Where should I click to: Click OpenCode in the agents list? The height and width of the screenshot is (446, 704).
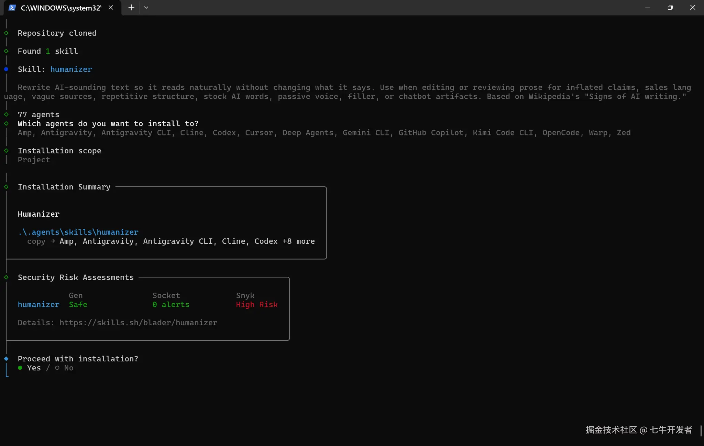(561, 133)
